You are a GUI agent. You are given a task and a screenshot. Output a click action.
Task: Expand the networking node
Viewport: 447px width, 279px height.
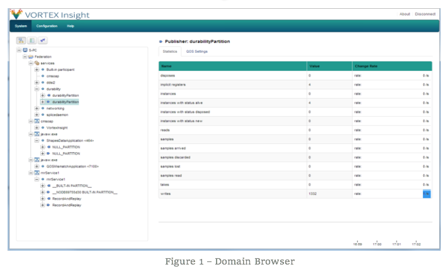pos(37,108)
